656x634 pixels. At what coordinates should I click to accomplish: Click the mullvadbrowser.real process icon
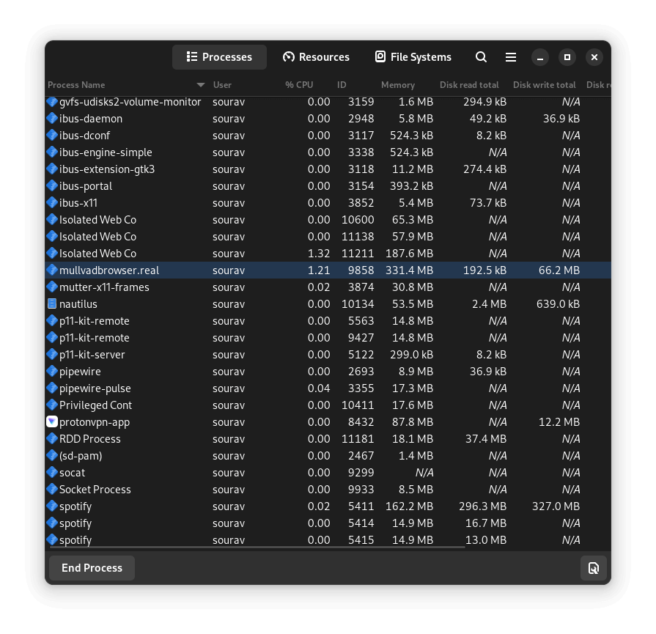[x=52, y=270]
